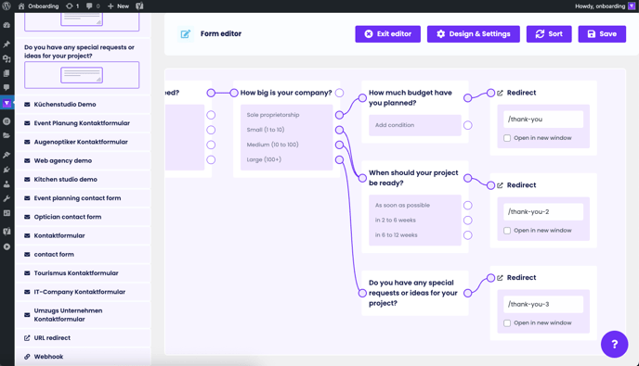Select the How big is your company? node title
Screen dimensions: 639x366
pos(286,93)
